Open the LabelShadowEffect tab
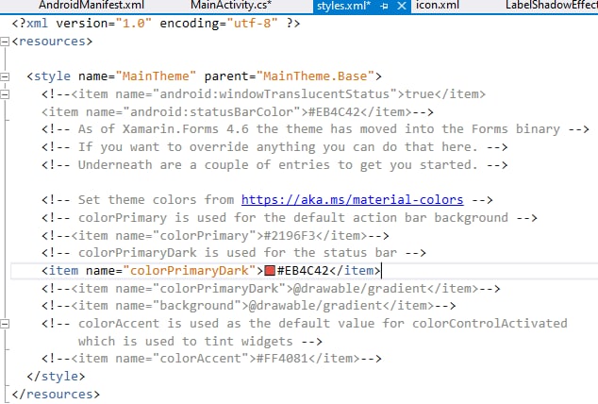This screenshot has width=598, height=404. click(552, 6)
